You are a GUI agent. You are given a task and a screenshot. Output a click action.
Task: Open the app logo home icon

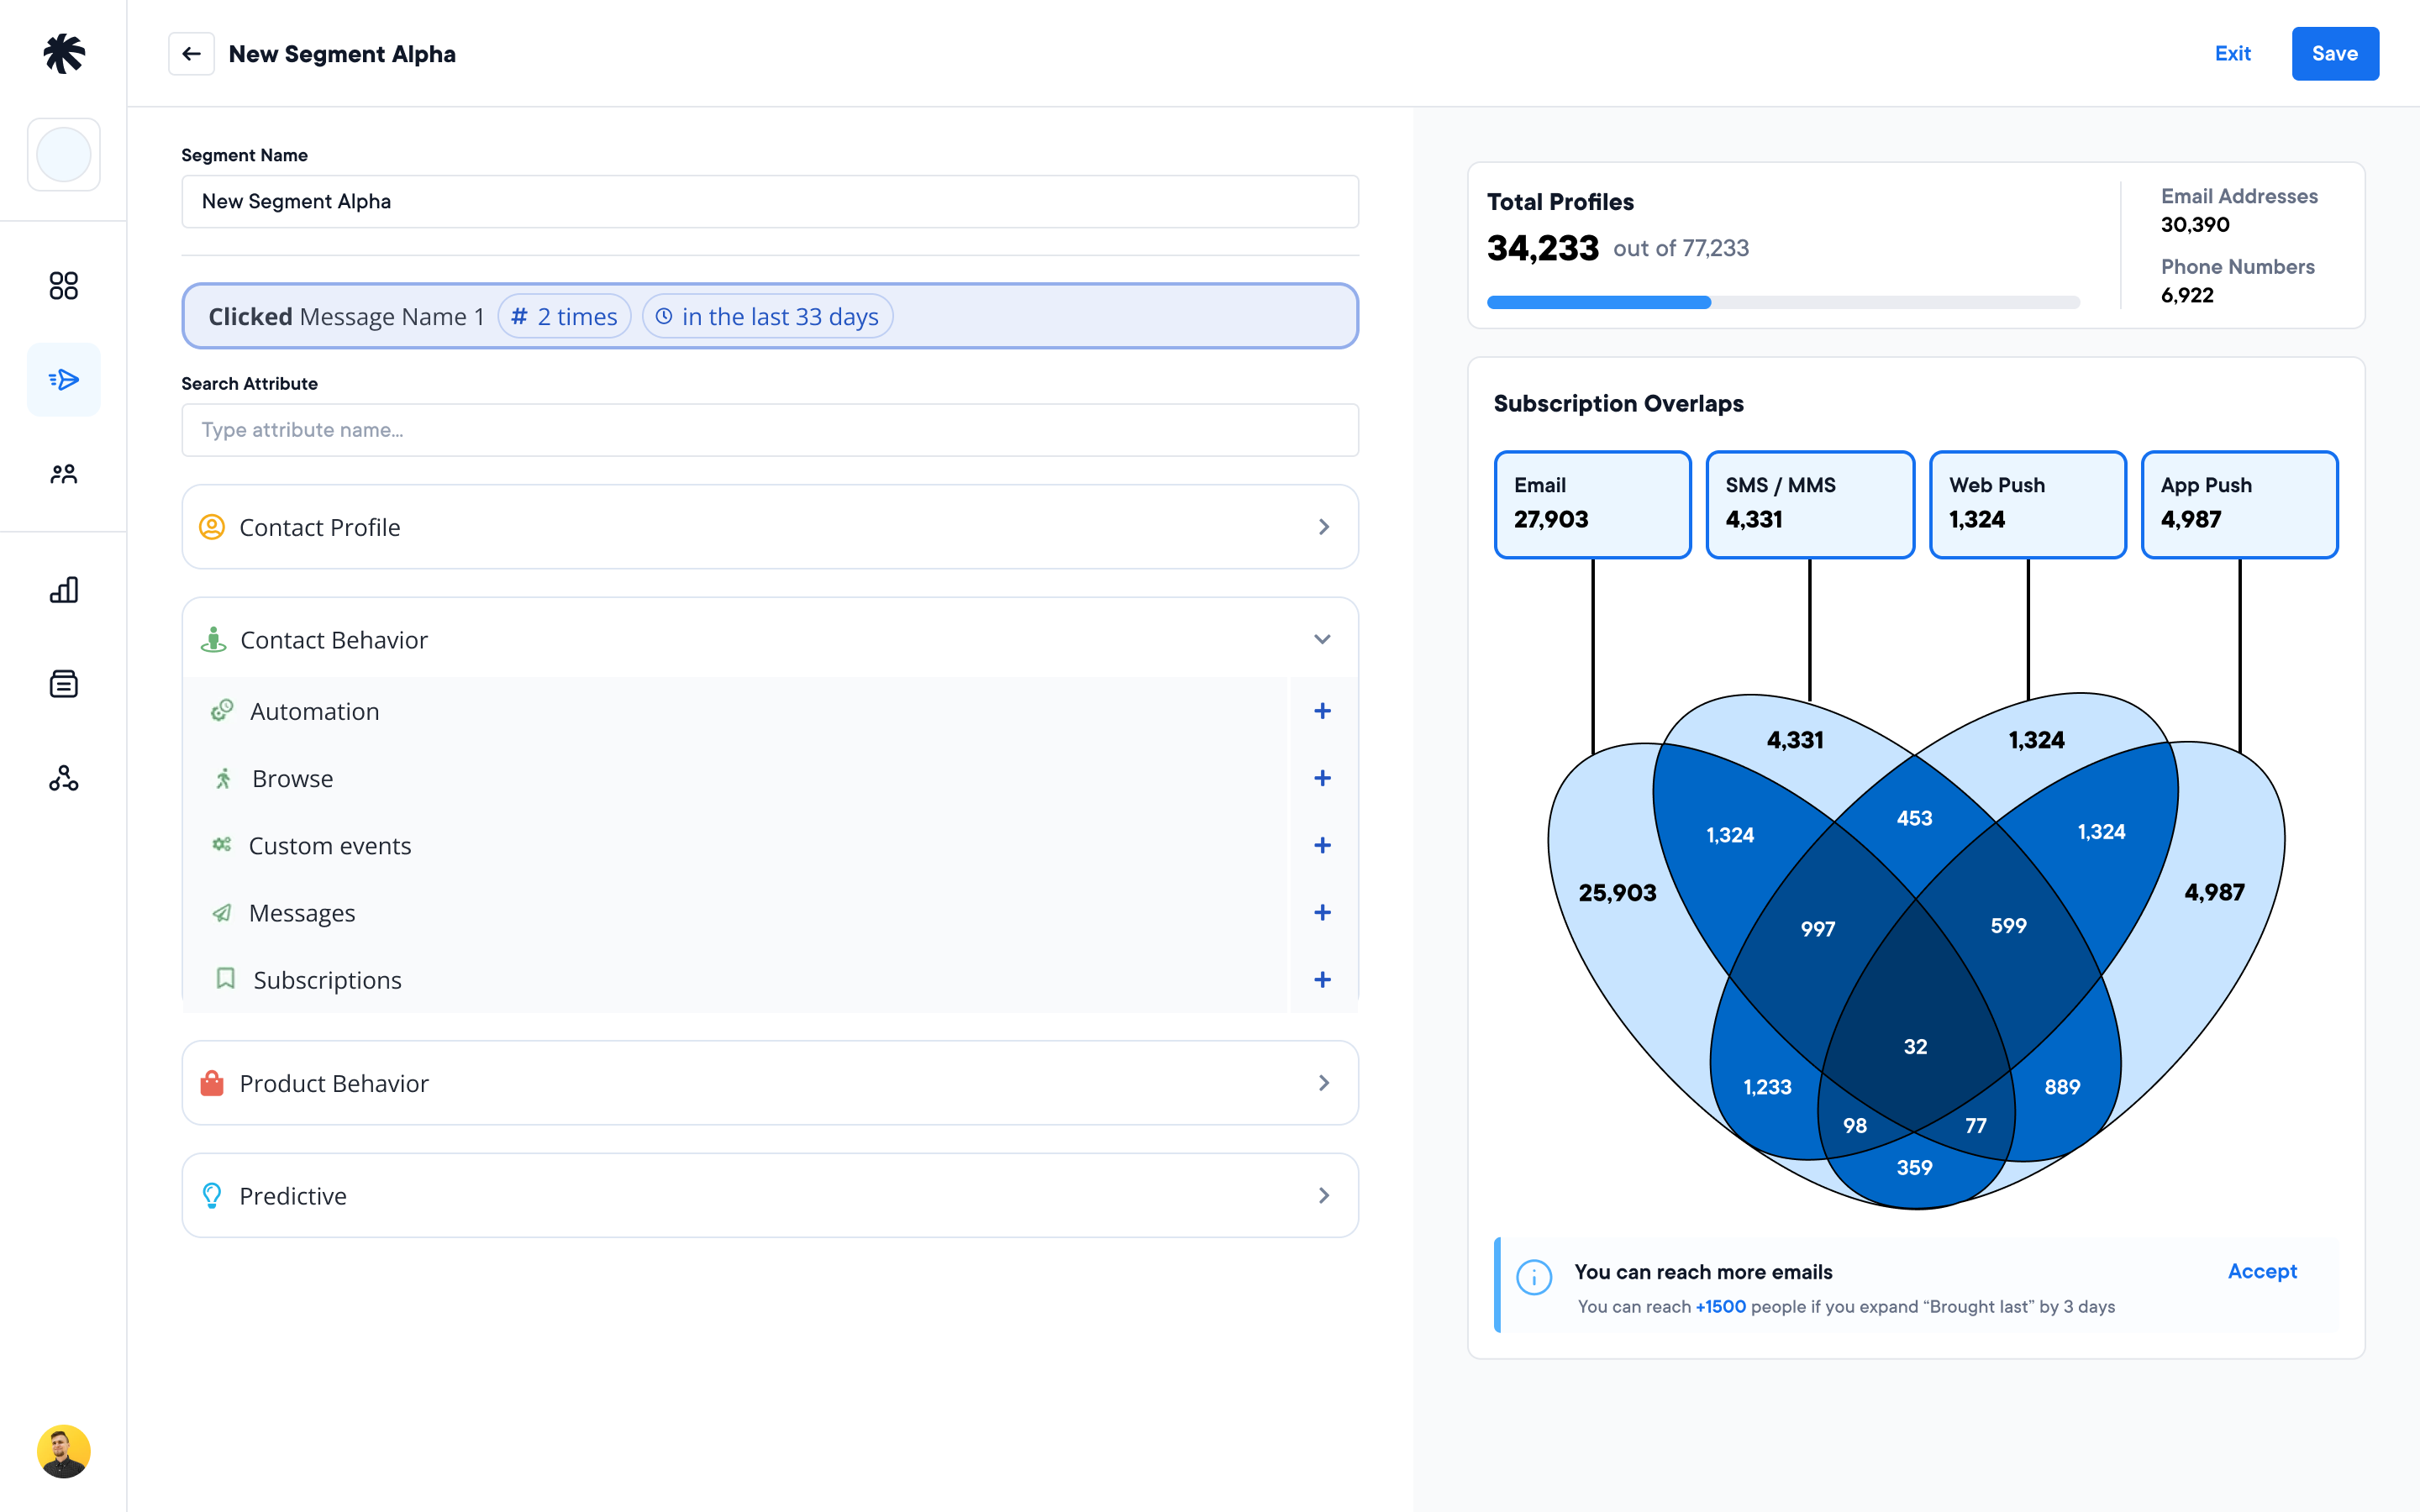64,53
